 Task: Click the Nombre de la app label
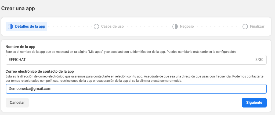[x=20, y=47]
